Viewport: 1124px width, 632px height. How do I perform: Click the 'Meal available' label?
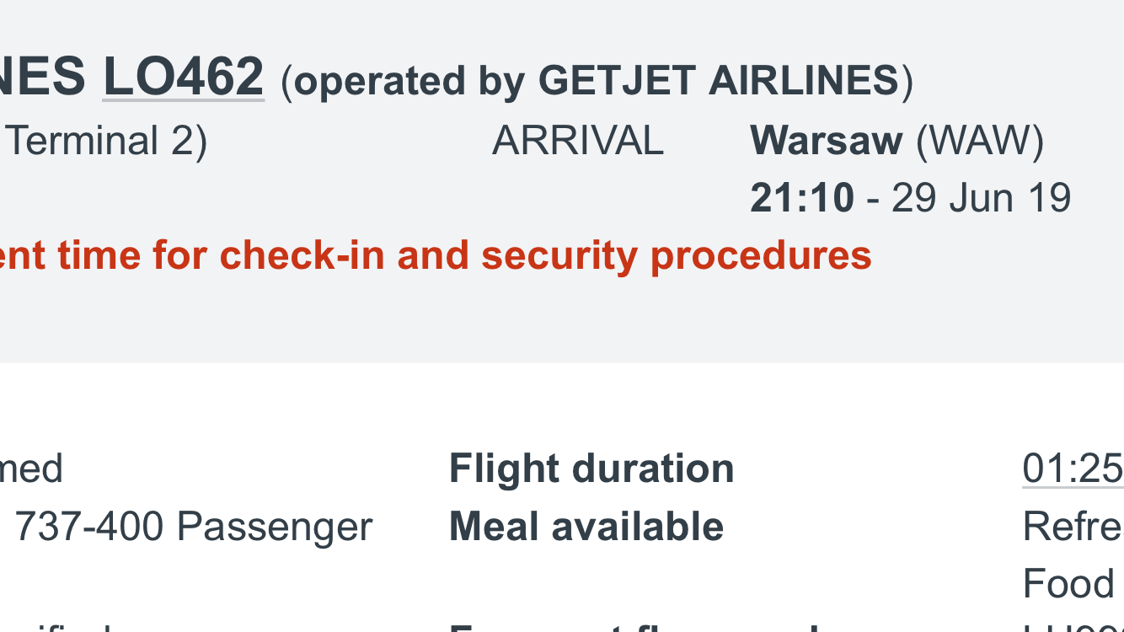[x=586, y=527]
